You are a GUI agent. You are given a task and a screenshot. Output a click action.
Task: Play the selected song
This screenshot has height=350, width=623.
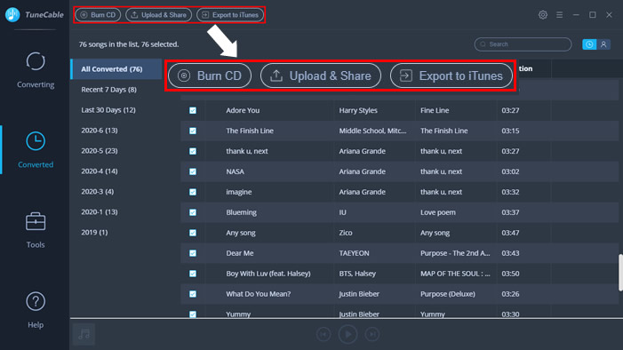(x=348, y=335)
